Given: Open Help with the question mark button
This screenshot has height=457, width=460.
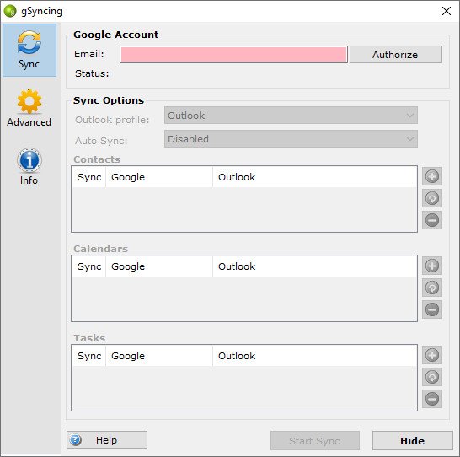Looking at the screenshot, I should pos(107,439).
